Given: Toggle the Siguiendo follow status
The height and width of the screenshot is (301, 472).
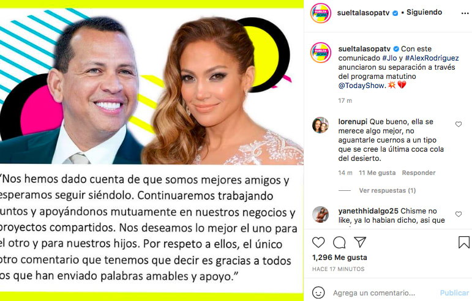Looking at the screenshot, I should click(x=424, y=12).
